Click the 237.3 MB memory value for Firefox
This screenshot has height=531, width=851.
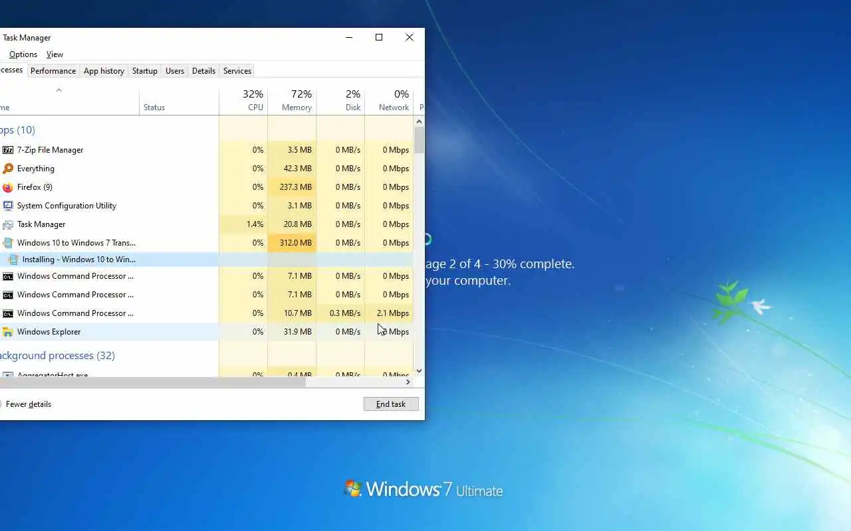pyautogui.click(x=296, y=187)
